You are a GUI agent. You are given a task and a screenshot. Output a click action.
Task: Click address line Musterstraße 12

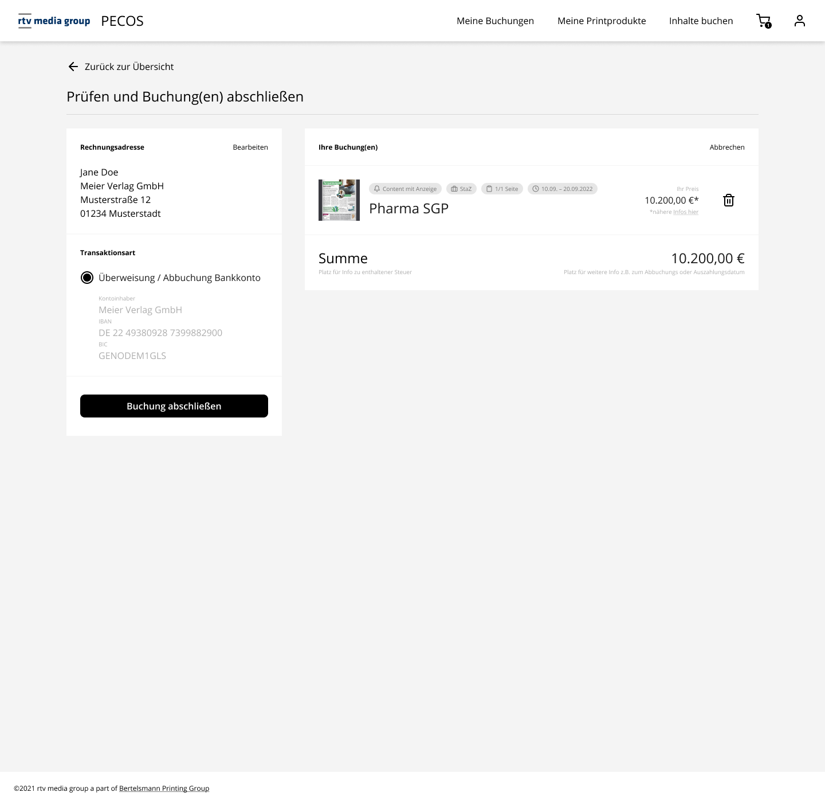click(x=115, y=200)
